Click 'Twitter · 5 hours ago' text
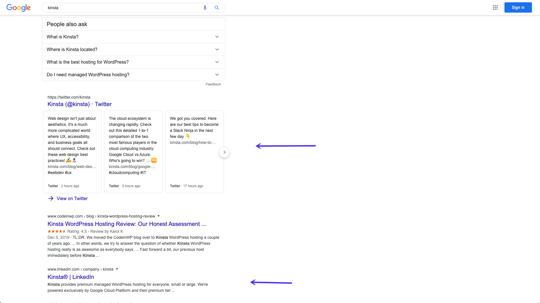Viewport: 540px width, 303px height. coord(124,186)
